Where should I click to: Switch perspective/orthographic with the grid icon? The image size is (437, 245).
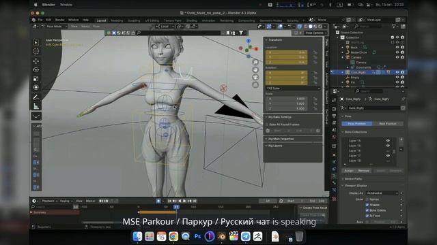[x=255, y=84]
